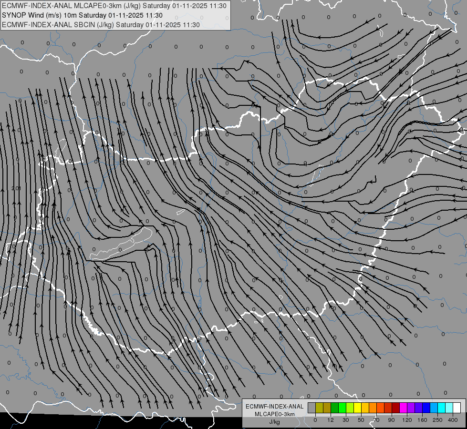467x429 pixels.
Task: Click the J/kg unit label in the legend
Action: (x=274, y=422)
